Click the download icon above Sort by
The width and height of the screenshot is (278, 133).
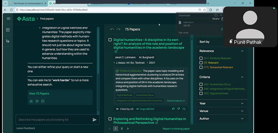click(x=222, y=29)
